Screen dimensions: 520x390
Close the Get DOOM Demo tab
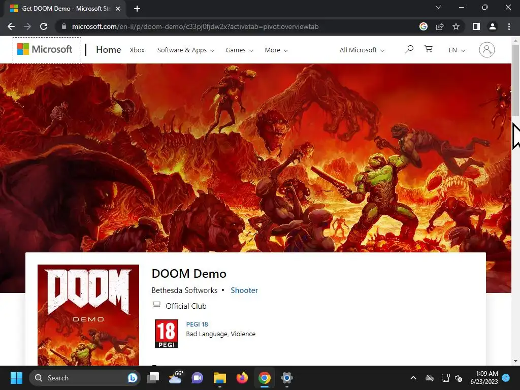click(x=117, y=9)
